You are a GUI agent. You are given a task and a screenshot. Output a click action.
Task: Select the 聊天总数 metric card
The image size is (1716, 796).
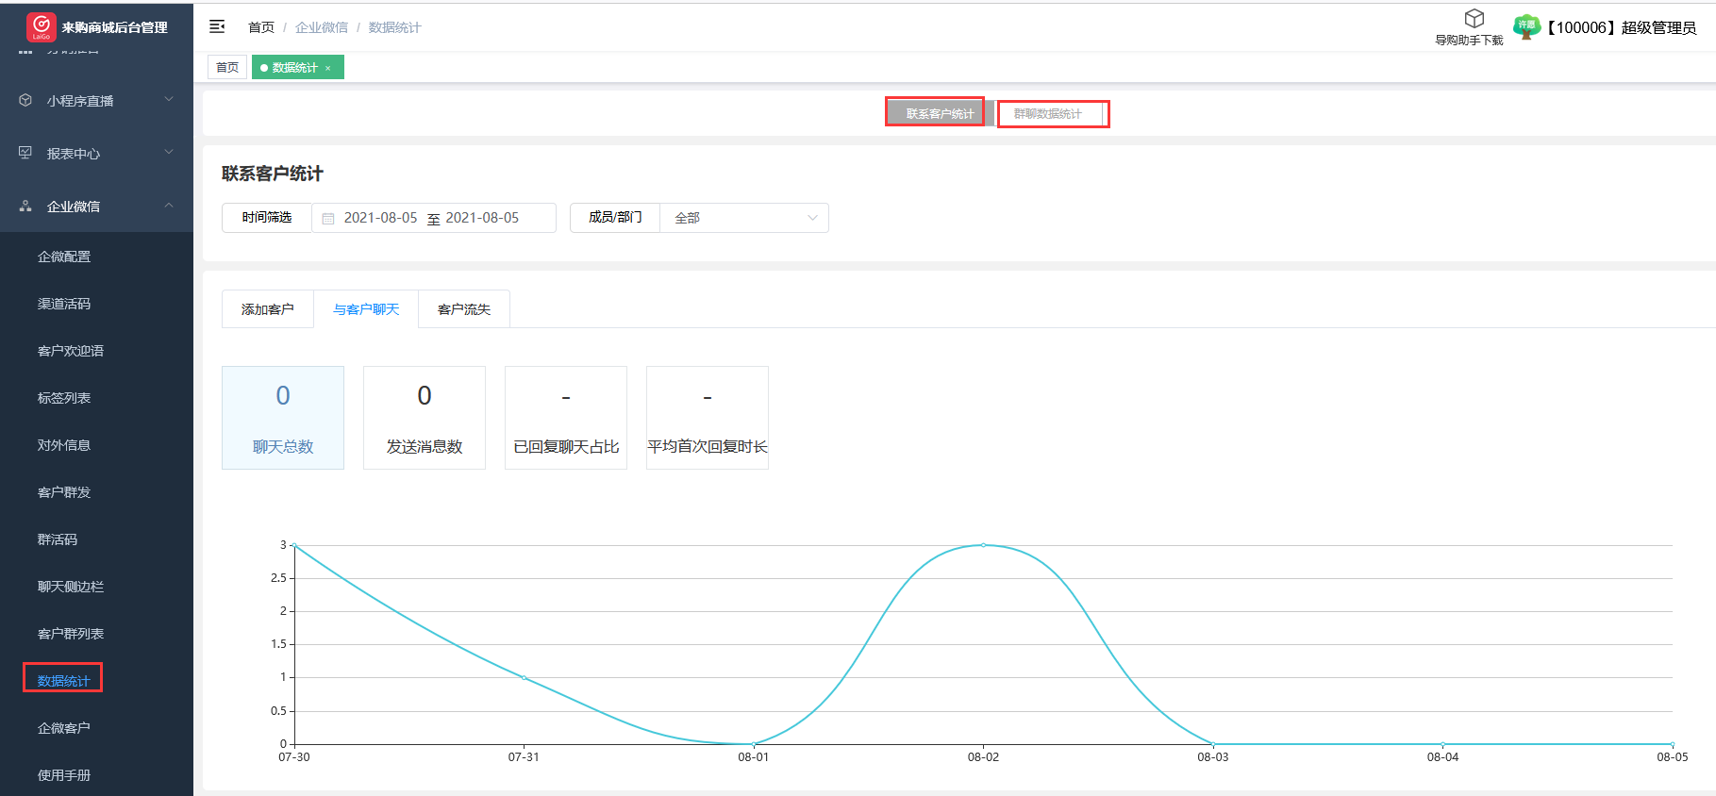283,418
